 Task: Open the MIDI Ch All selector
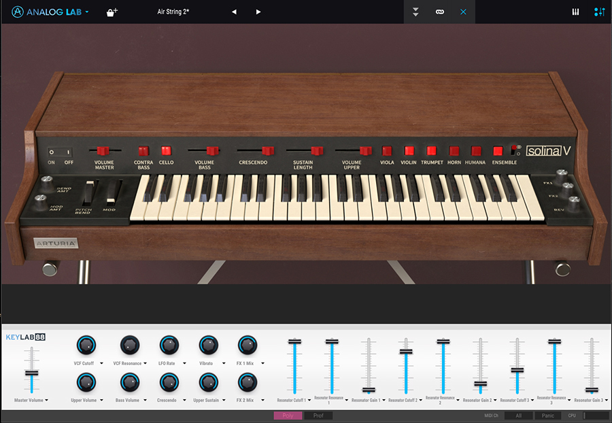[519, 416]
